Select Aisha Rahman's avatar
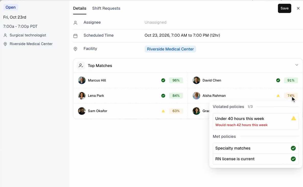The image size is (303, 187). (x=196, y=96)
